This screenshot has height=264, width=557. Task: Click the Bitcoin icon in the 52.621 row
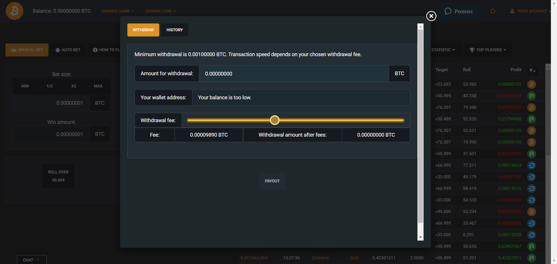531,131
